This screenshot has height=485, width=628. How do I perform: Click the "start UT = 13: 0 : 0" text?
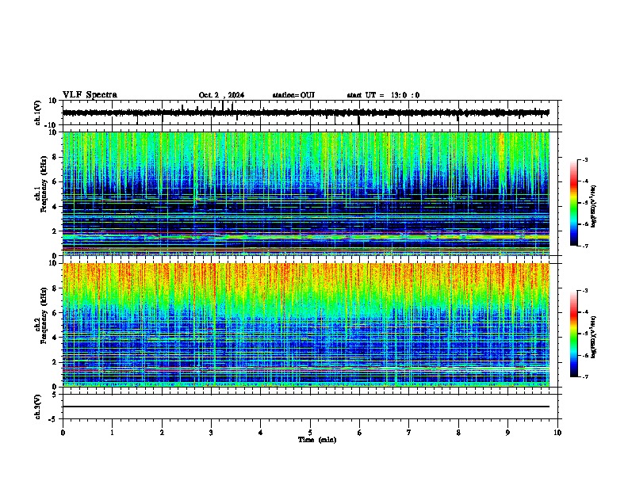(x=383, y=95)
